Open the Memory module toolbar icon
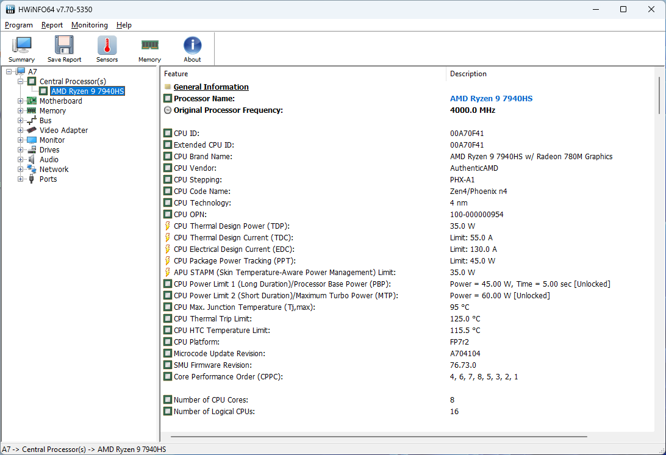666x455 pixels. point(149,45)
